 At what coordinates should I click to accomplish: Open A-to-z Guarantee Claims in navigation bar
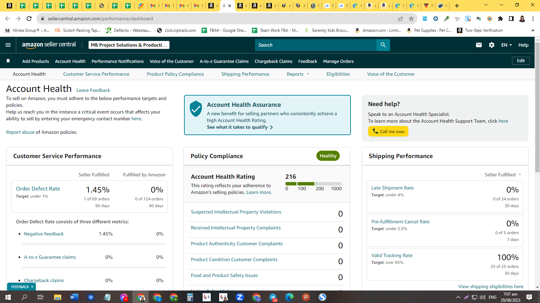pos(224,61)
